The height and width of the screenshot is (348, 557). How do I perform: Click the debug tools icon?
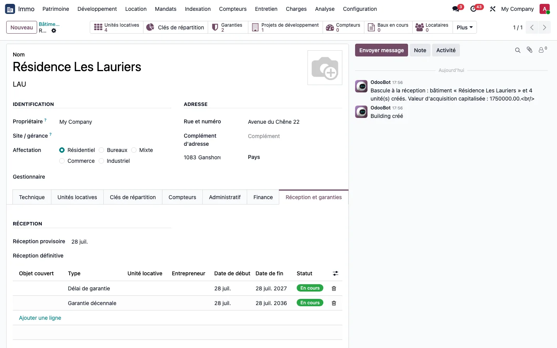(492, 9)
